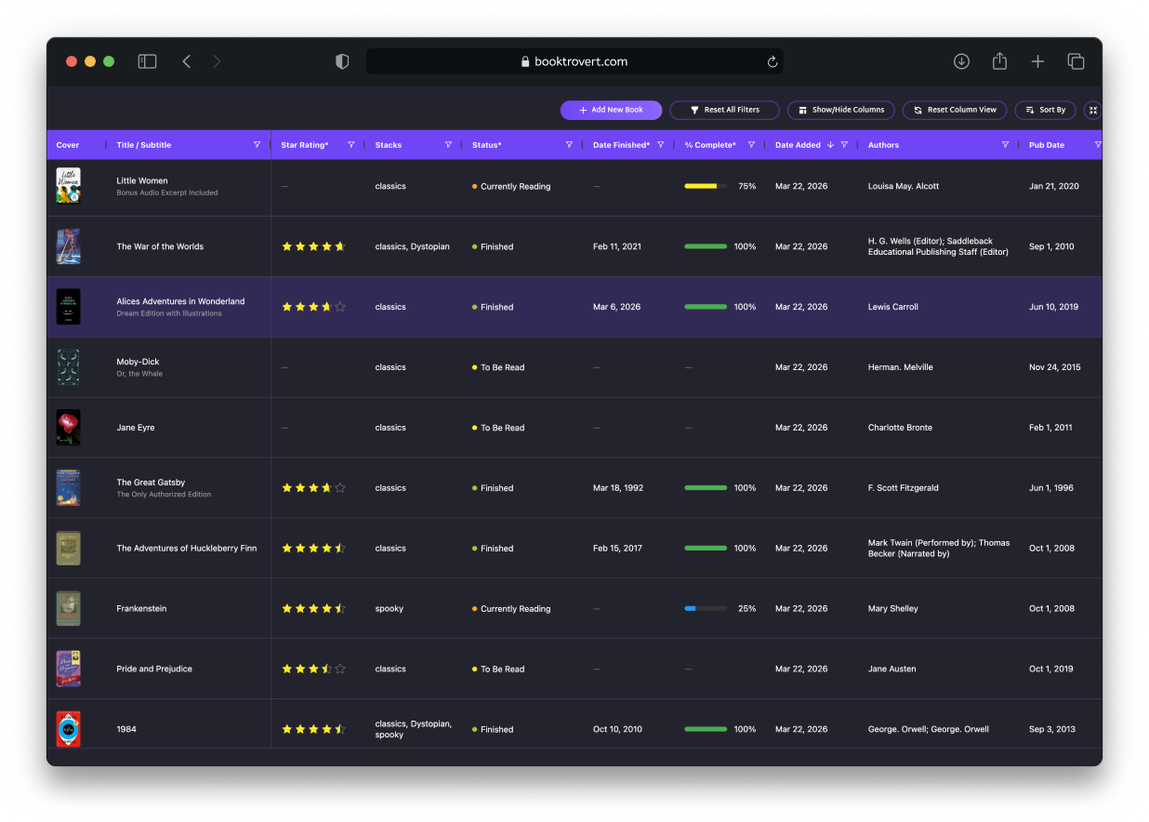Image resolution: width=1149 pixels, height=822 pixels.
Task: Open tab overview icon
Action: click(x=1076, y=61)
